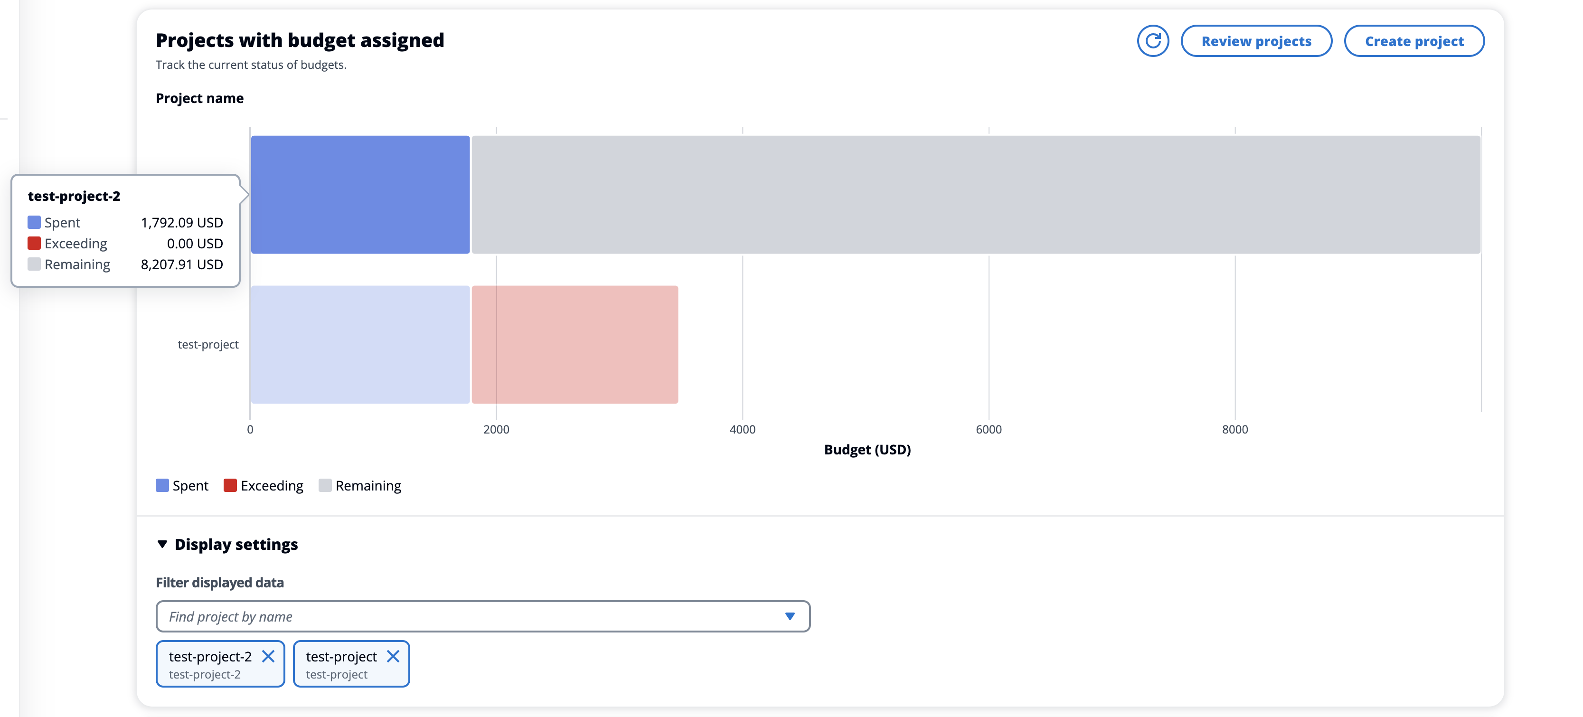Click the blue Spent bar for test-project-2
The width and height of the screenshot is (1583, 717).
click(x=359, y=195)
